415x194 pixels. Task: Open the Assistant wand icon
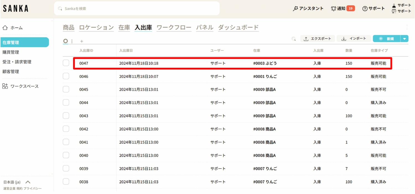tap(295, 9)
